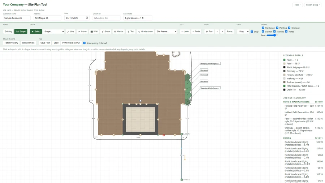The width and height of the screenshot is (325, 183).
Task: Zoom out with the minus button
Action: [217, 31]
